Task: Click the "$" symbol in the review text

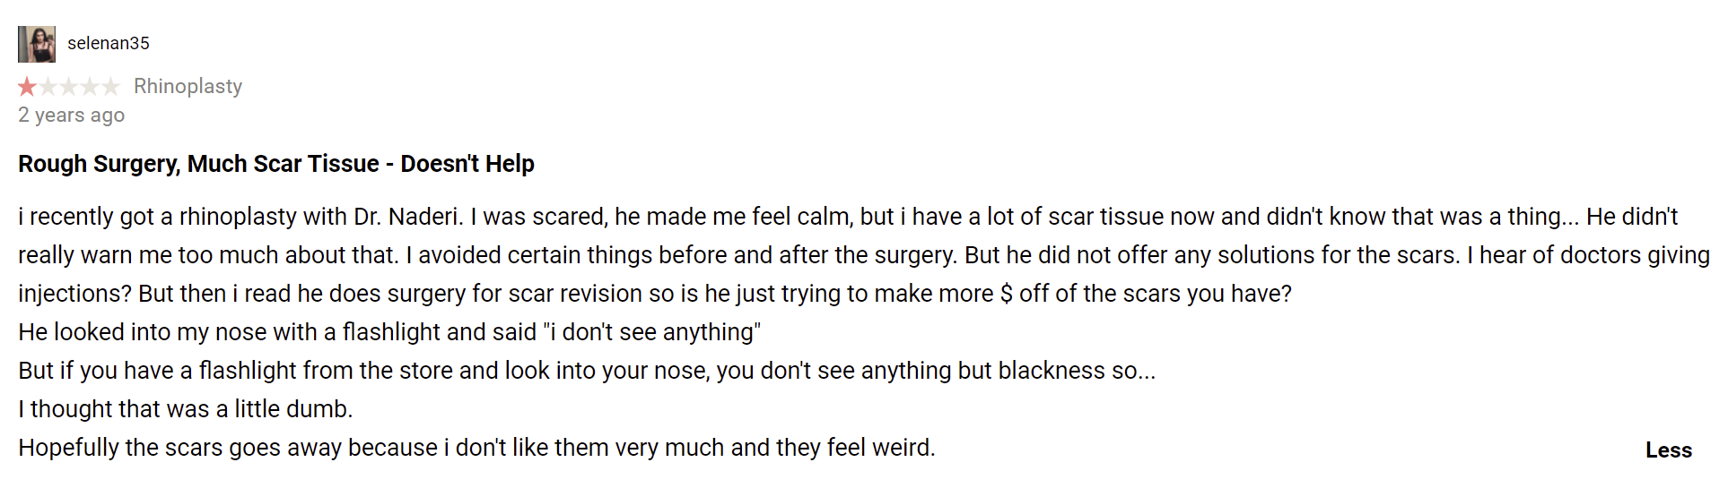Action: (x=1007, y=294)
